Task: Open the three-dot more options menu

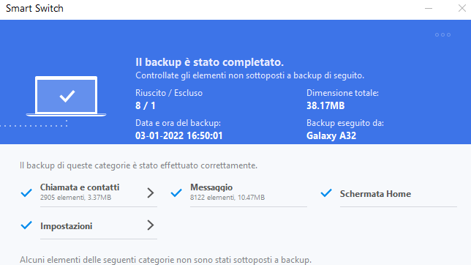Action: point(442,35)
